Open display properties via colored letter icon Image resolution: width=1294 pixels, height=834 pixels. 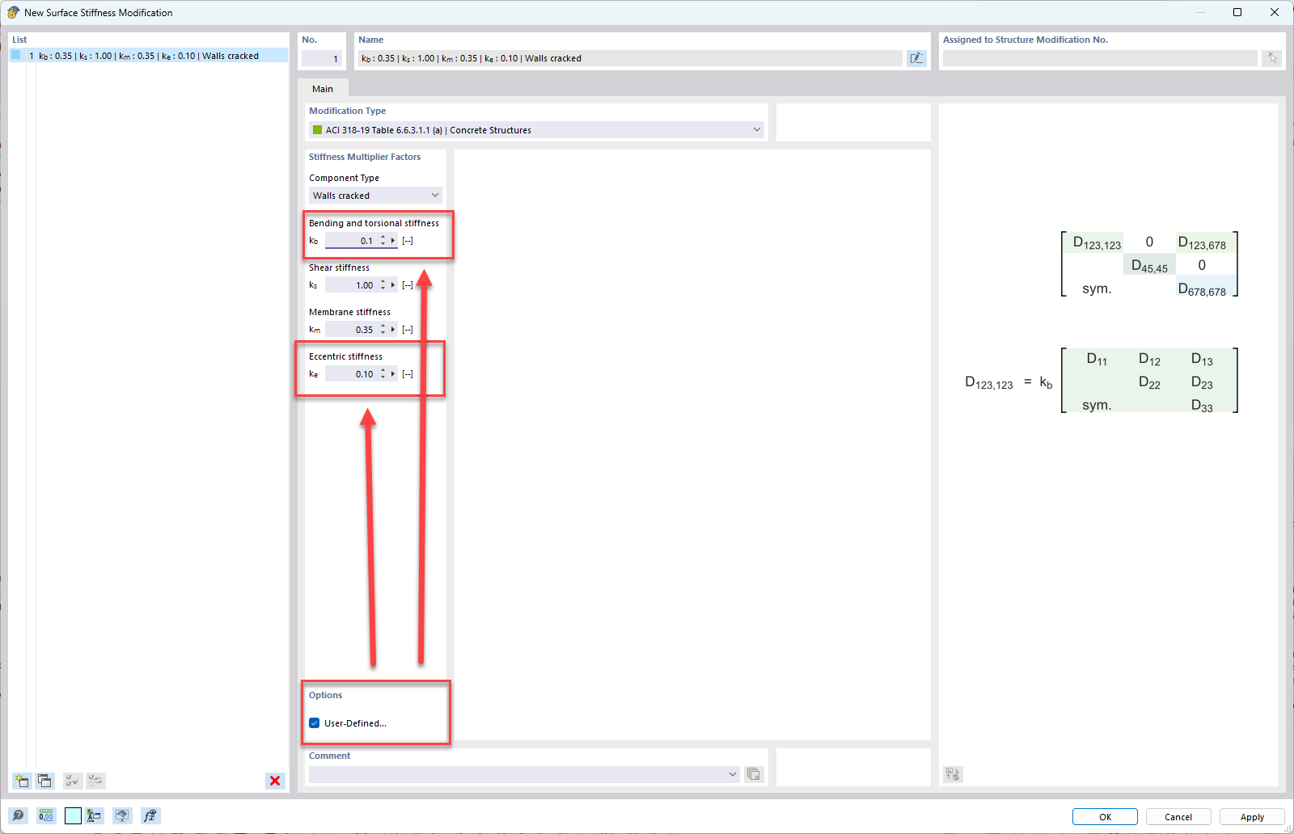[93, 815]
